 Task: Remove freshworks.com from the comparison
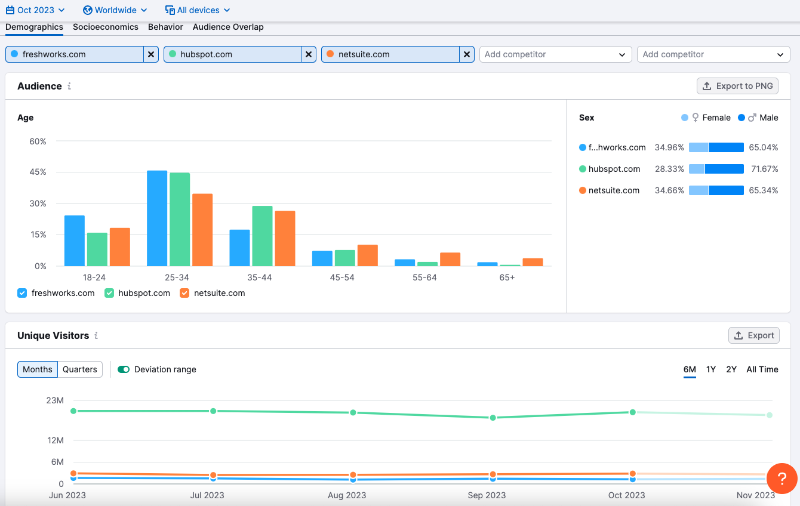151,54
